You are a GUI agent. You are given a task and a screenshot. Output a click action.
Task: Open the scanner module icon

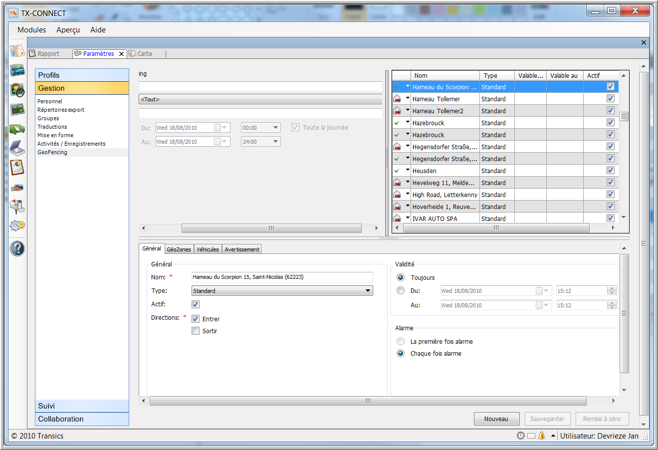(x=17, y=148)
